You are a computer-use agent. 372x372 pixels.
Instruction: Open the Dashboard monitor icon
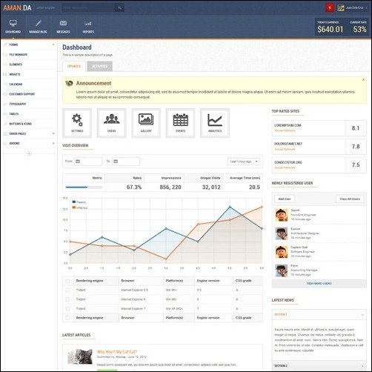[13, 24]
